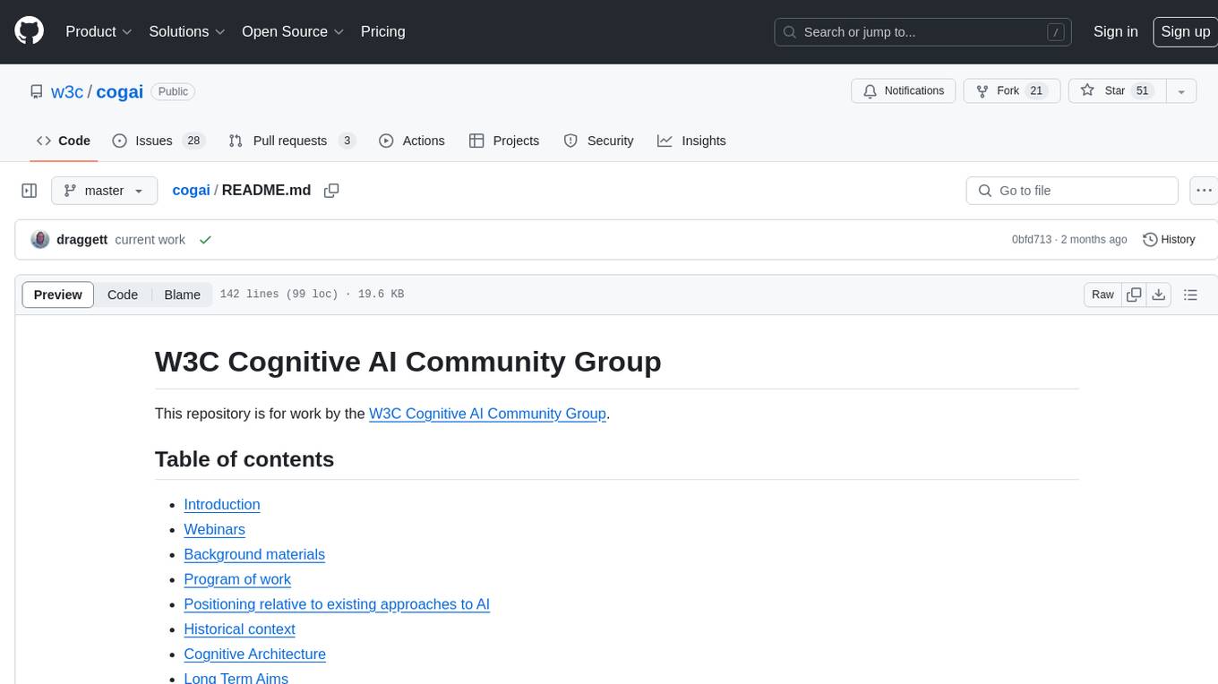Open the Star lists dropdown arrow

click(x=1180, y=91)
